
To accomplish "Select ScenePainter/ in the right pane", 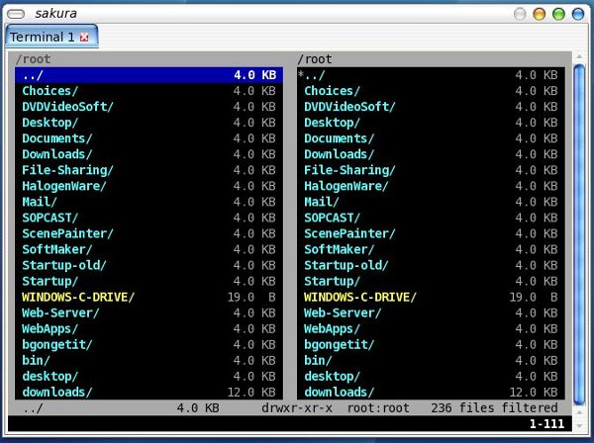I will pos(431,233).
